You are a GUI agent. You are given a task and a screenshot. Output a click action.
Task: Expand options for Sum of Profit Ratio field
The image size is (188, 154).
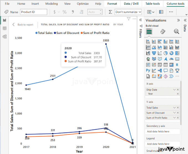[x=174, y=118]
